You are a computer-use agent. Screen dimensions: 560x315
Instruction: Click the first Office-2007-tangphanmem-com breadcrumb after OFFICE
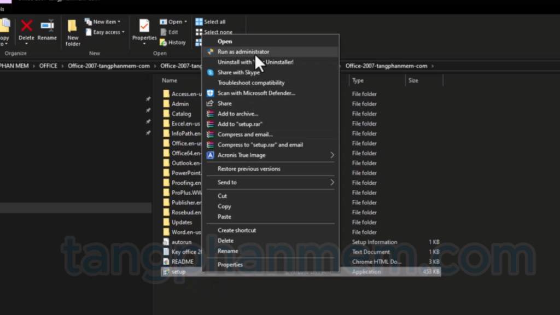(x=109, y=66)
